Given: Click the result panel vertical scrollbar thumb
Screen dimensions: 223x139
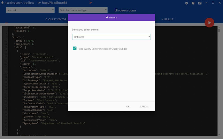Looking at the screenshot, I should (x=219, y=31).
